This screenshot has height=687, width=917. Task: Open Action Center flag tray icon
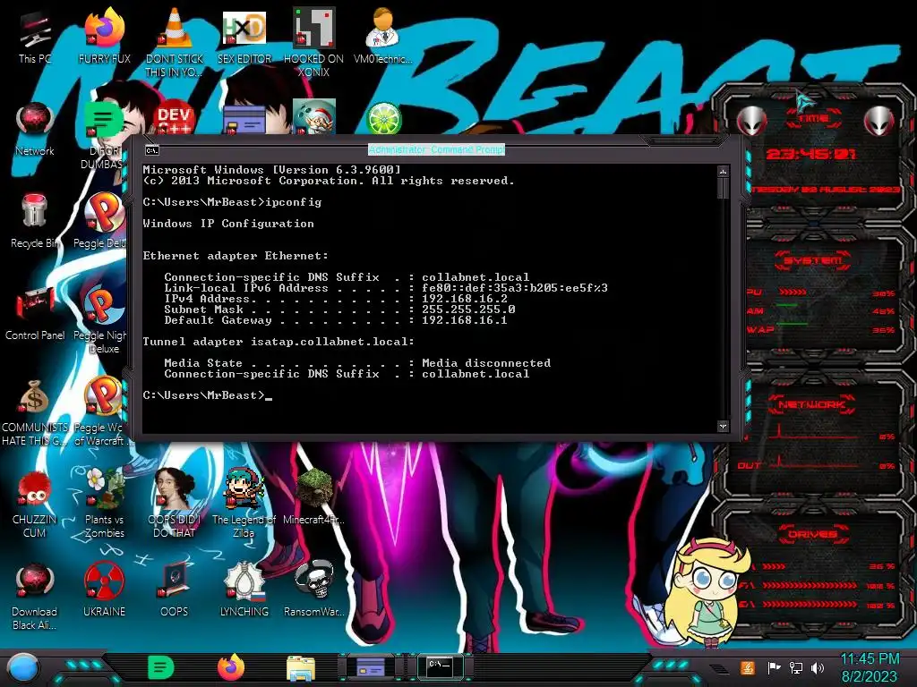[774, 667]
